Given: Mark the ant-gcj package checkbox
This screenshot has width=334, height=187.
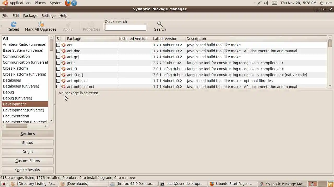Looking at the screenshot, I should point(58,57).
